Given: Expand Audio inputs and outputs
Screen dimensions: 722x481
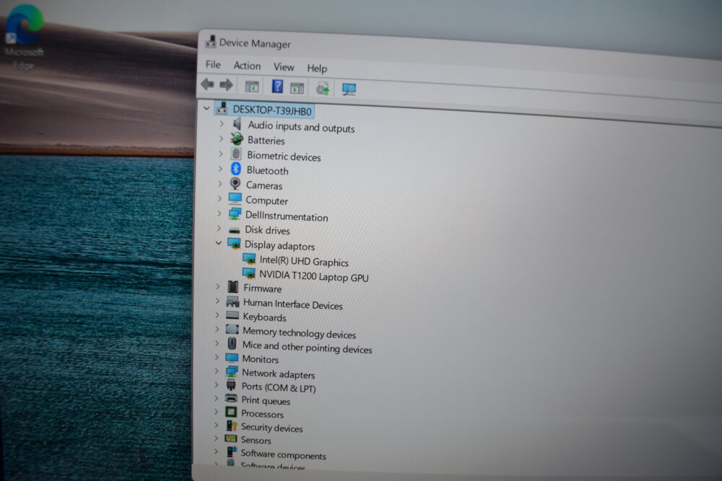Looking at the screenshot, I should point(222,124).
